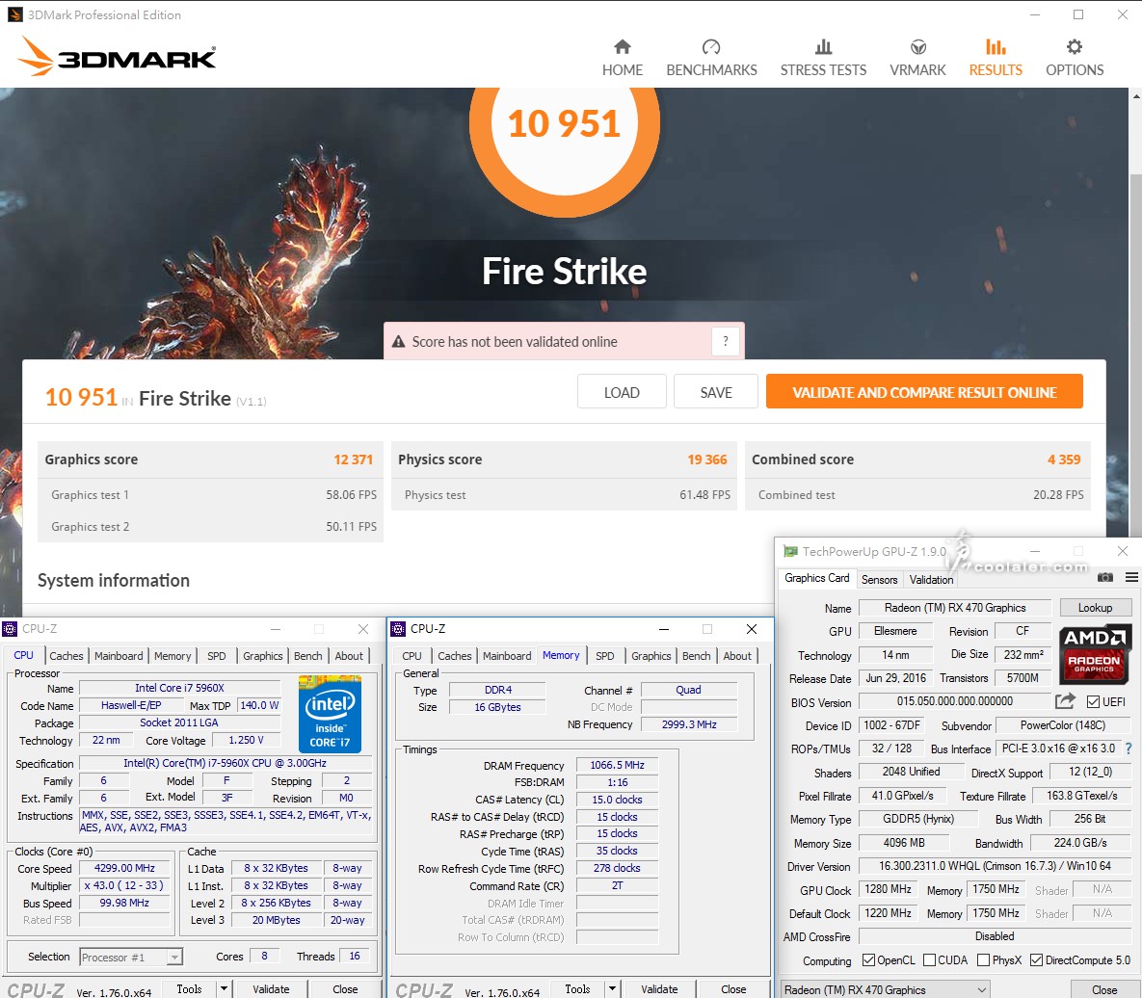
Task: Open the Mainboard tab in the CPU-Z Processor window
Action: point(119,656)
